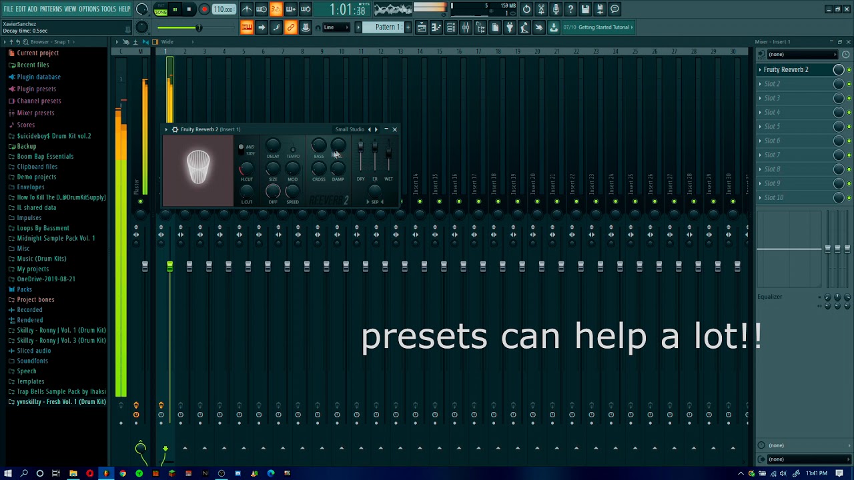Click the save project floppy icon
Screen dimensions: 854x480
pyautogui.click(x=585, y=9)
